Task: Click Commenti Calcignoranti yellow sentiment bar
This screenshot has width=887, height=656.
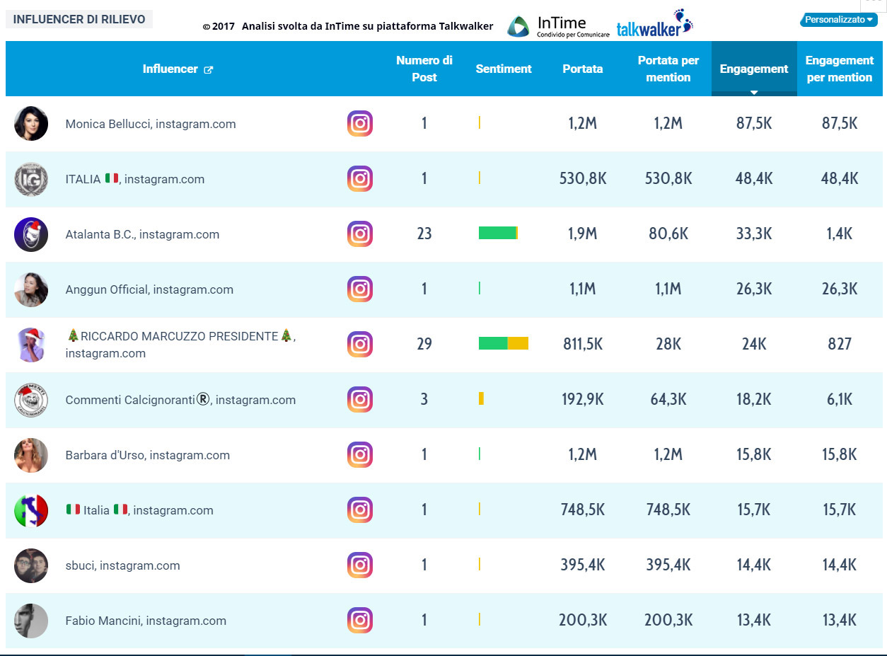Action: pyautogui.click(x=481, y=398)
